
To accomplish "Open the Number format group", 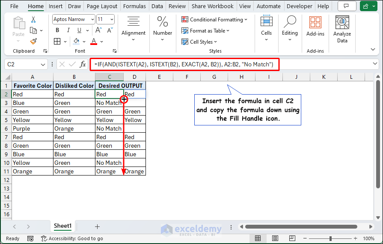I will click(x=163, y=29).
